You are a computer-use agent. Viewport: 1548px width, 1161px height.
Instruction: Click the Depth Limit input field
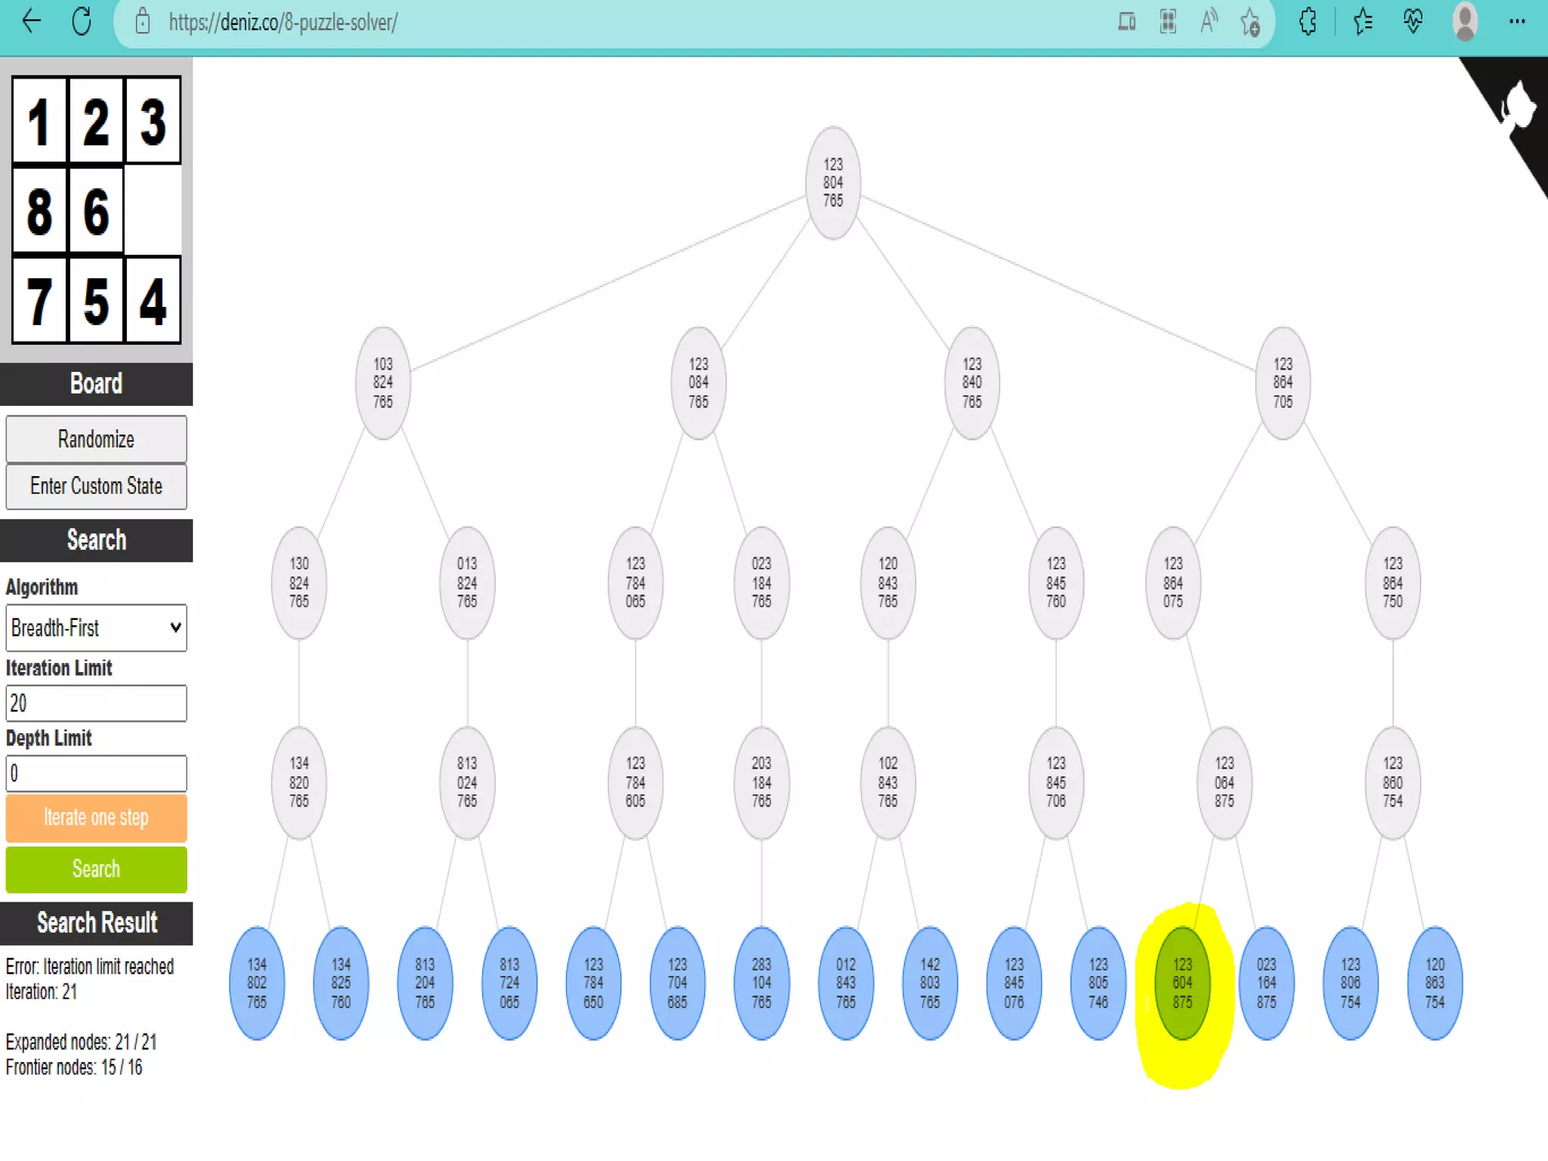tap(96, 773)
